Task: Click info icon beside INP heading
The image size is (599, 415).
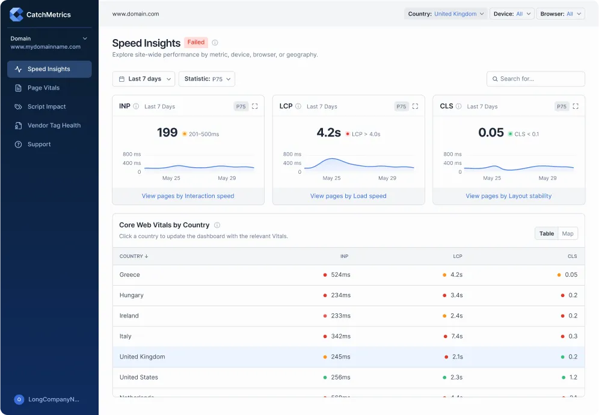Action: (136, 106)
